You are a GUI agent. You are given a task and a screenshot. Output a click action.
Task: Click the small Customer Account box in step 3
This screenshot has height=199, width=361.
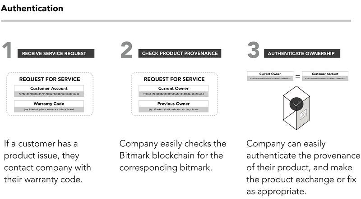pos(325,76)
